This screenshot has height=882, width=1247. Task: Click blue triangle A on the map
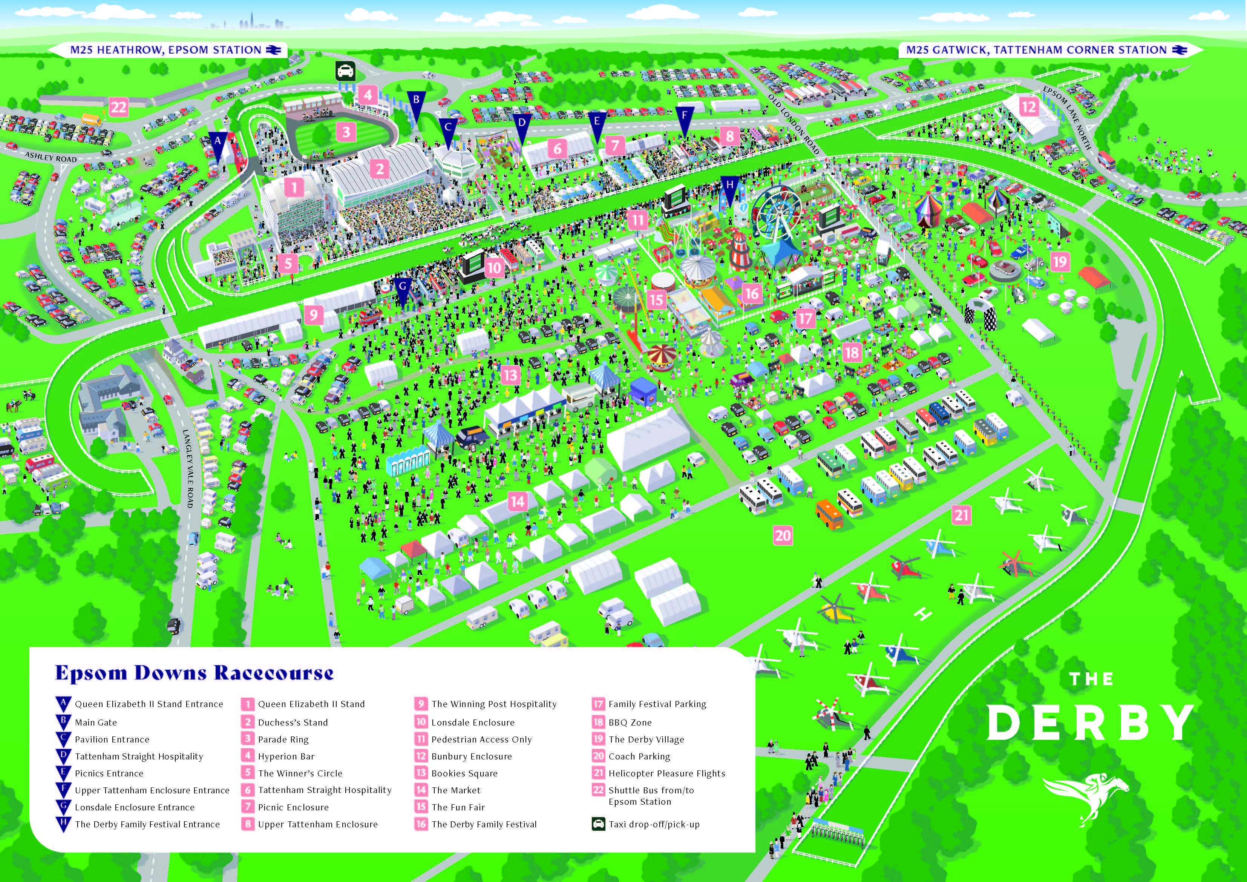(218, 147)
